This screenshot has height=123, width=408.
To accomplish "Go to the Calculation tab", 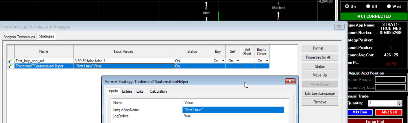I will 158,91.
